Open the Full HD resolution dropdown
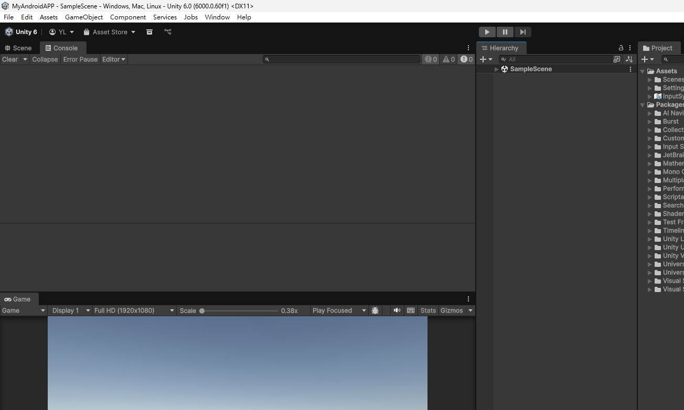Image resolution: width=684 pixels, height=410 pixels. [134, 310]
